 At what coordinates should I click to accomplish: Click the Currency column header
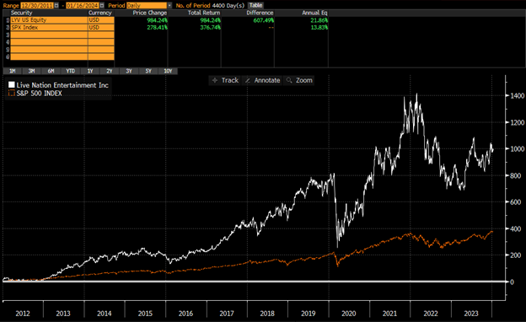click(100, 13)
